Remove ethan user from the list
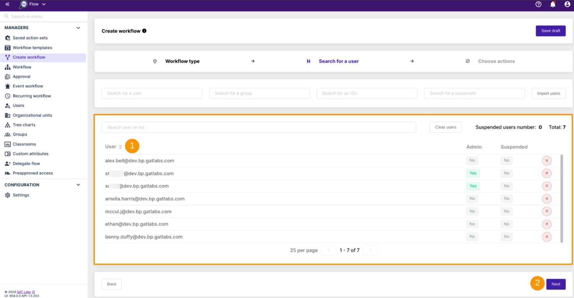 point(547,224)
